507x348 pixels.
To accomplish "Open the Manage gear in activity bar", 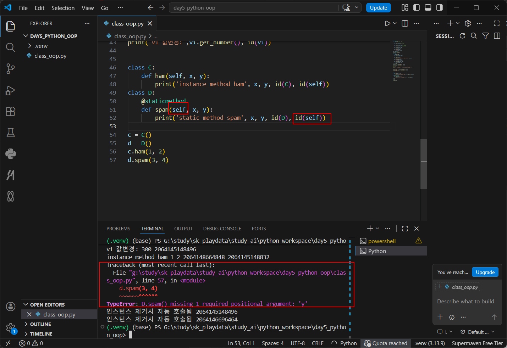I will 11,328.
